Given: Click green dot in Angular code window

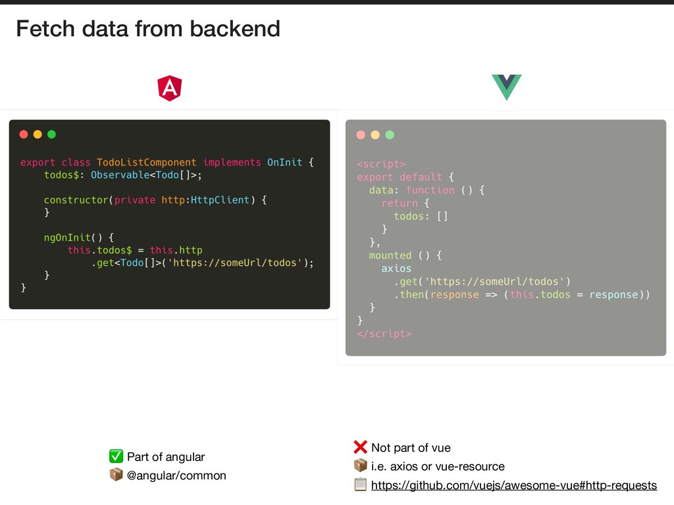Looking at the screenshot, I should tap(51, 134).
